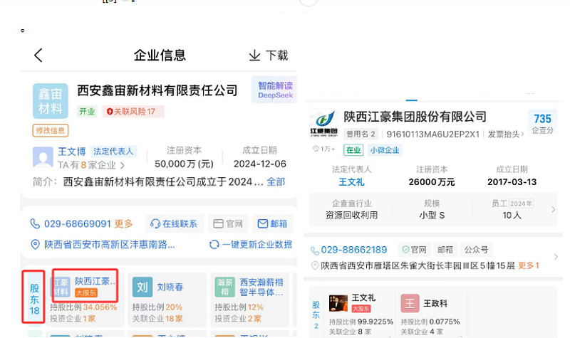Expand full 简介 with 全部 link
570x338 pixels.
pos(276,181)
